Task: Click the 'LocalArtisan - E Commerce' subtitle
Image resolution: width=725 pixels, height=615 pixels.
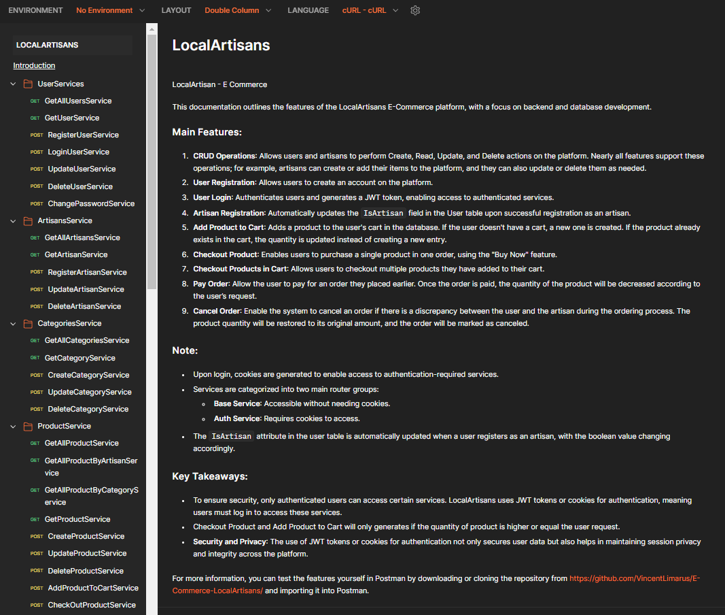Action: [x=219, y=85]
